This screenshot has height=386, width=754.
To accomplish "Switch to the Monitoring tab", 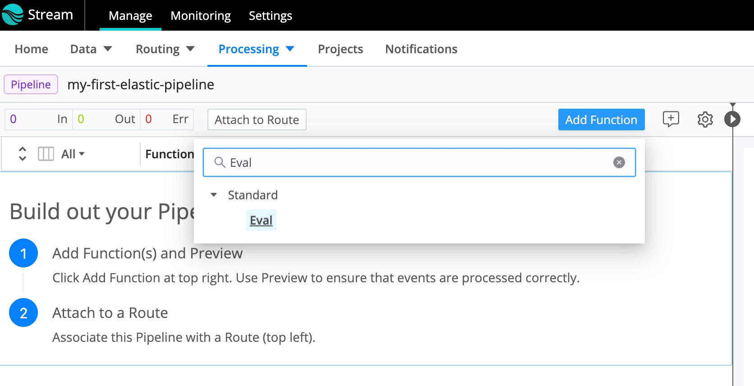I will click(201, 16).
